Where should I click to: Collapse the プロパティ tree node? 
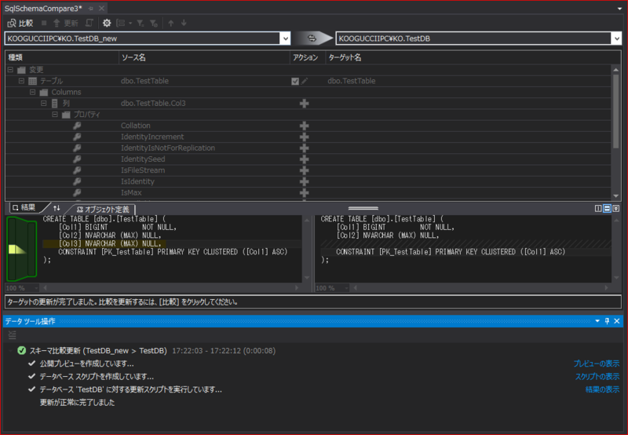pos(55,115)
